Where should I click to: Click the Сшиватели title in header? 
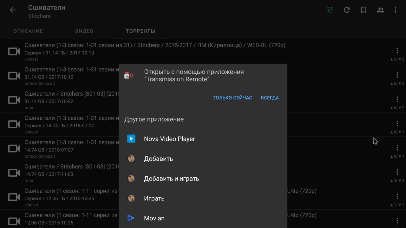pos(47,8)
